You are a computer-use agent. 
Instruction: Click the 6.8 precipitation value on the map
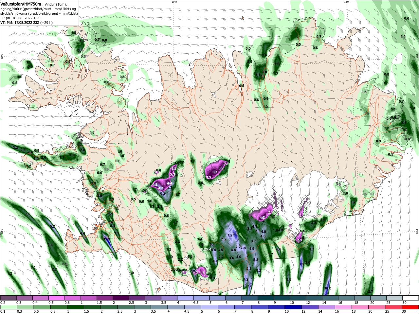(216, 261)
